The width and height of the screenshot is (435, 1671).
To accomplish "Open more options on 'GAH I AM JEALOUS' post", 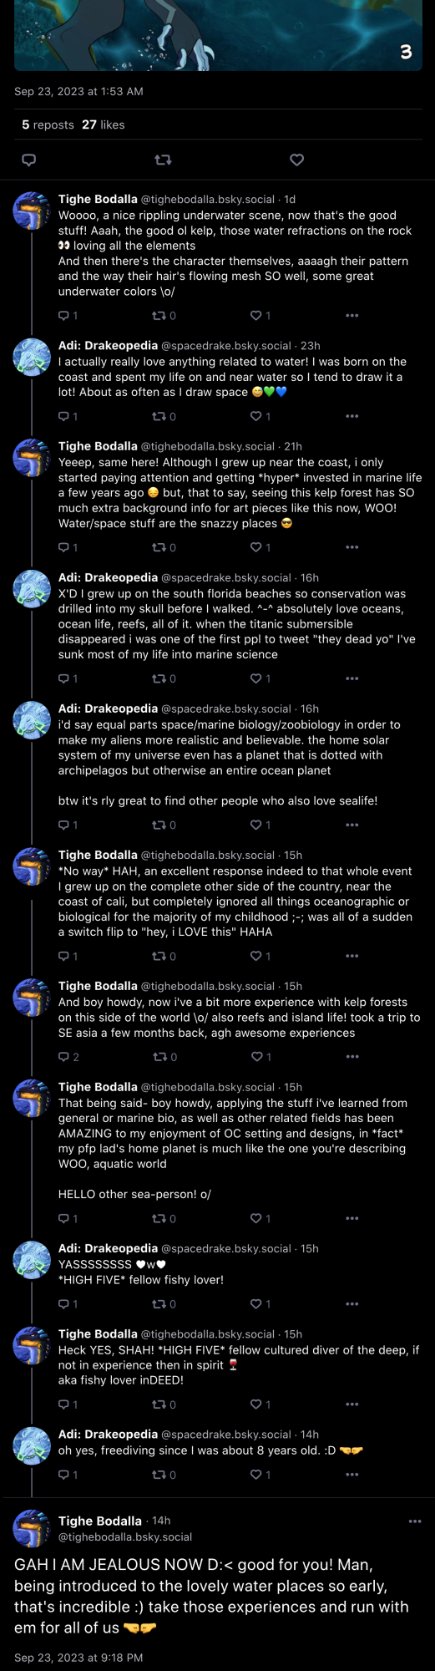I will (x=415, y=1521).
